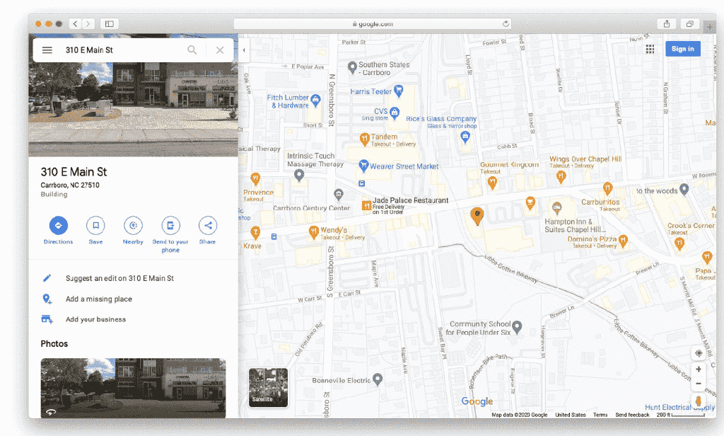Viewport: 724px width, 436px height.
Task: Click Send feedback link
Action: pos(632,415)
